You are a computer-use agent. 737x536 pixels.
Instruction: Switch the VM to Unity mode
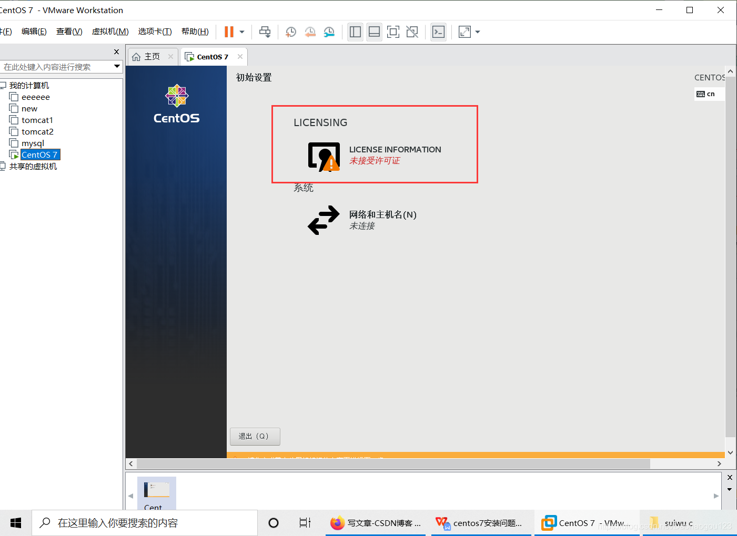click(412, 32)
